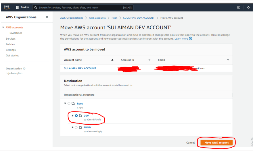Click the Learn more external link icon
Viewport: 253px width, 151px height.
point(190,39)
